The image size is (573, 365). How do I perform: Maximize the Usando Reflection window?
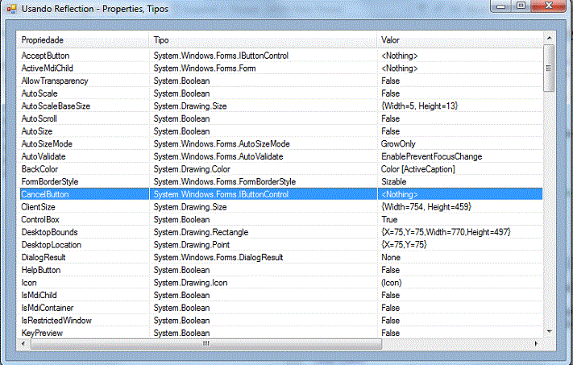[x=521, y=6]
